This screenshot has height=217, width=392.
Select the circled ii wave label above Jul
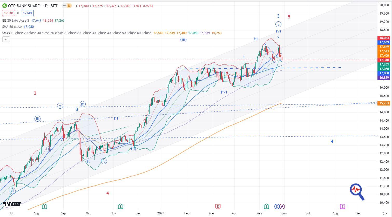pos(12,191)
